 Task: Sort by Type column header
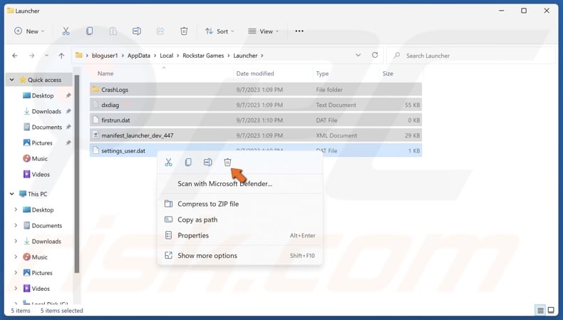pos(322,73)
